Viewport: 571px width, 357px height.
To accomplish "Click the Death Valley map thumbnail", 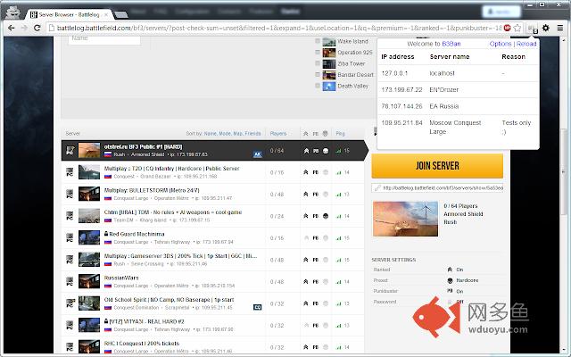I will tap(329, 86).
